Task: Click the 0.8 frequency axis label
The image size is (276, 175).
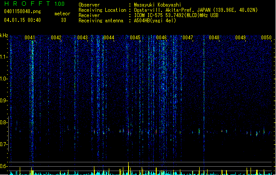Action: pos(4,122)
